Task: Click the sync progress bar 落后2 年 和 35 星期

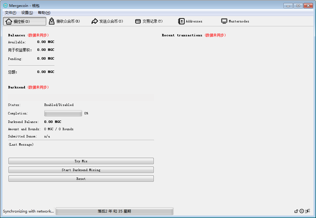Action: tap(114, 211)
